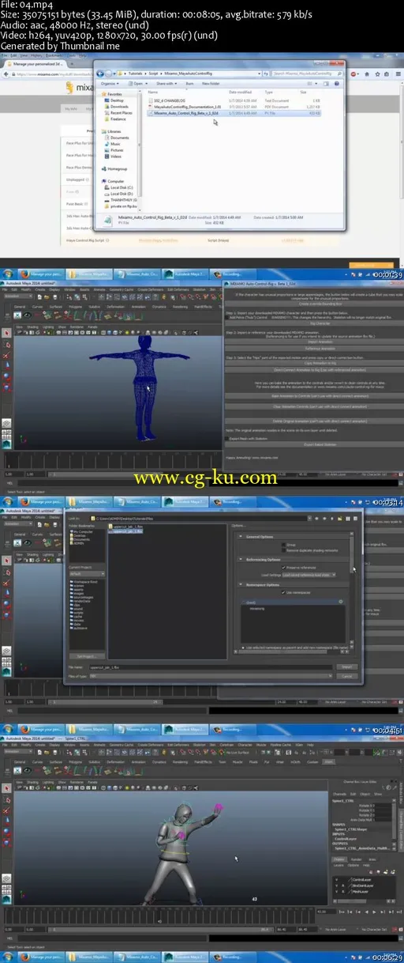Open Downloads under Explorer Favorites
This screenshot has width=404, height=963.
point(120,106)
